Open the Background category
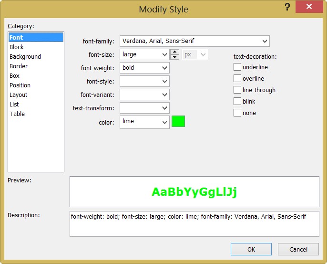327x264 pixels. click(36, 57)
